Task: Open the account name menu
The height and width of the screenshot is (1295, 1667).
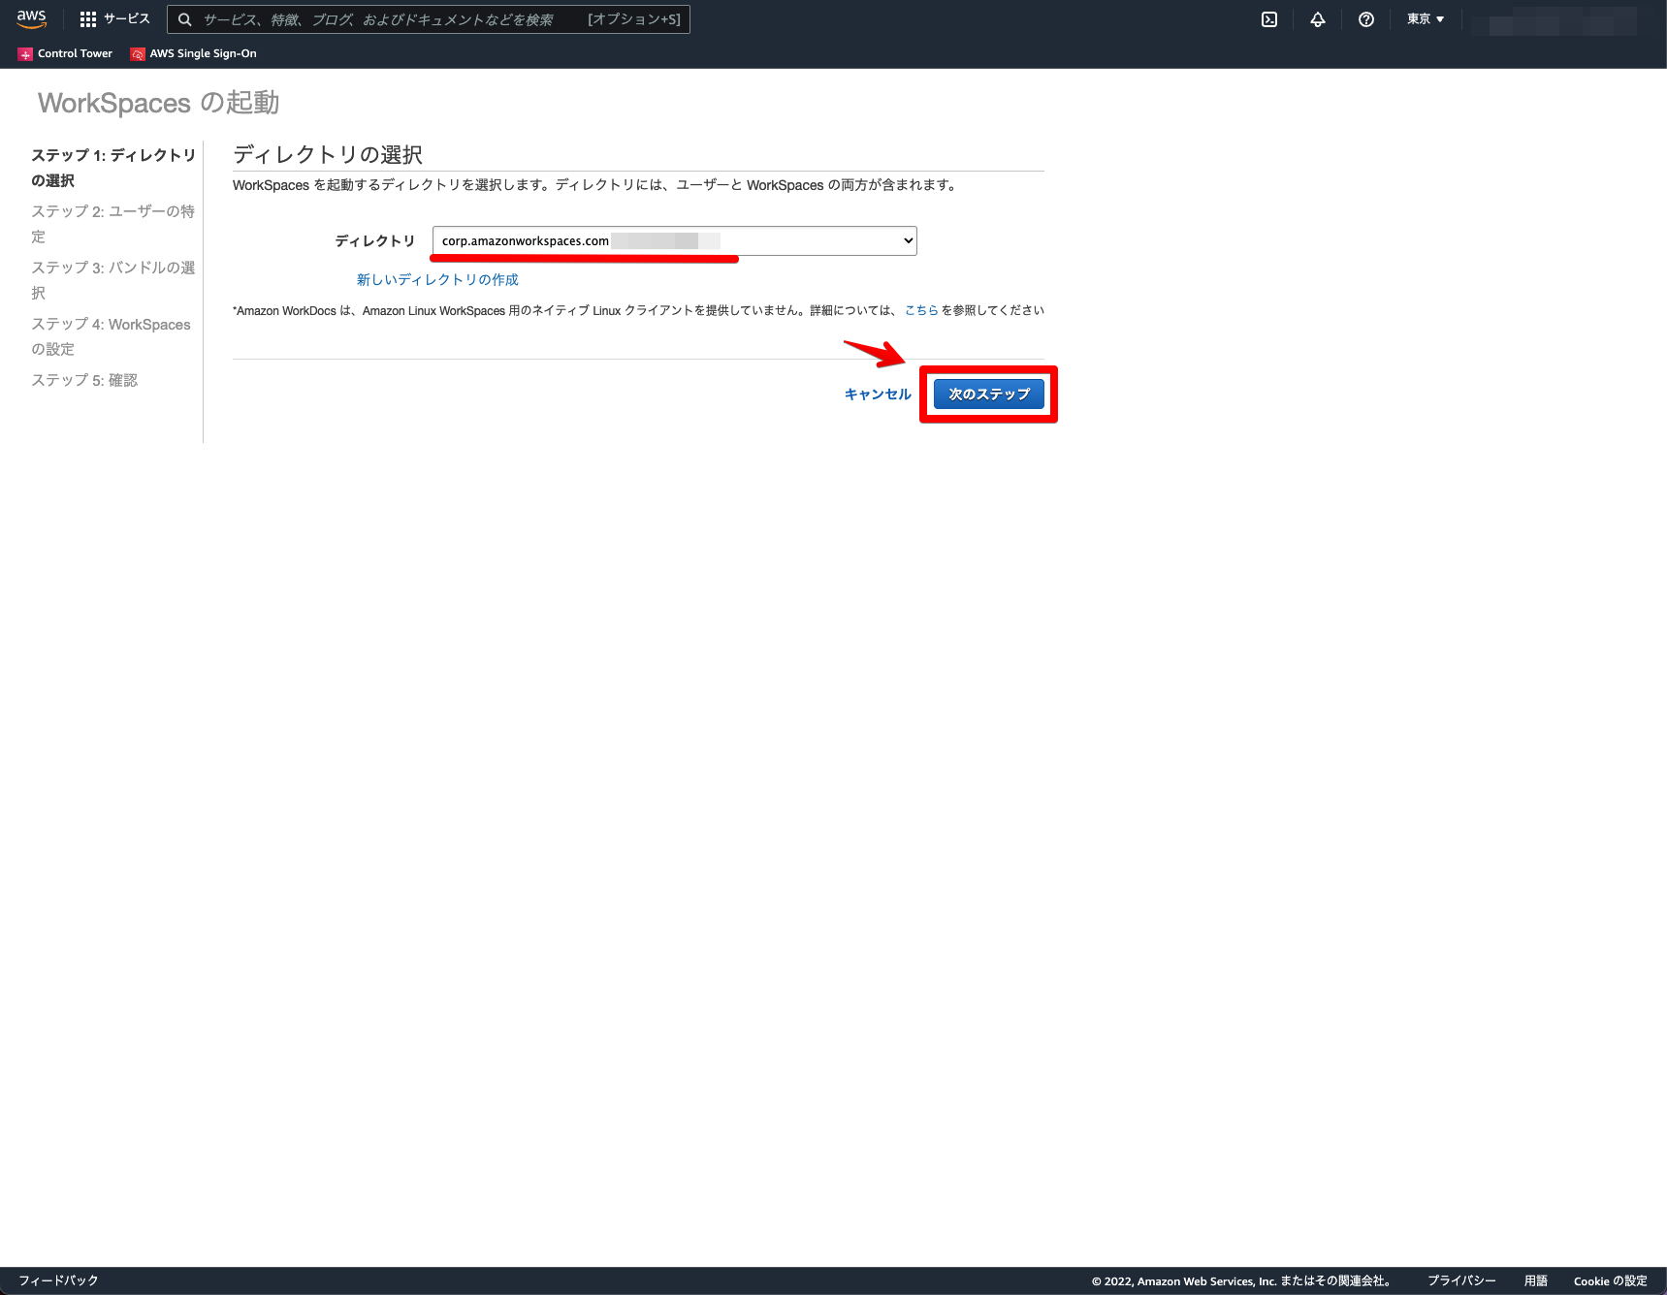Action: [1553, 18]
